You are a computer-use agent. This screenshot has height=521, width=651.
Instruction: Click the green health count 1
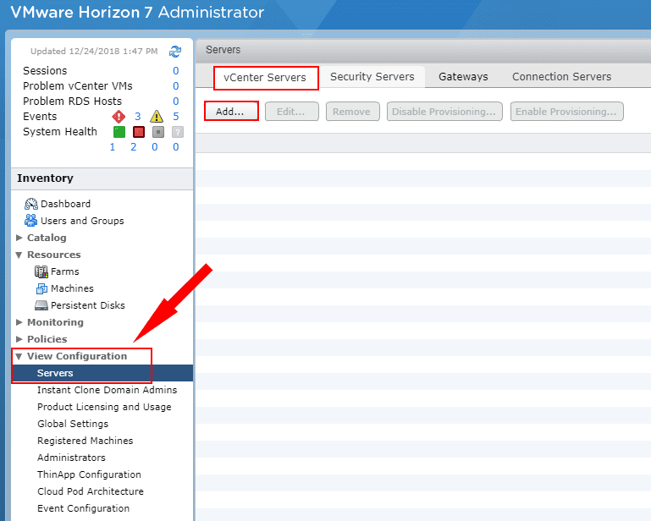click(113, 147)
